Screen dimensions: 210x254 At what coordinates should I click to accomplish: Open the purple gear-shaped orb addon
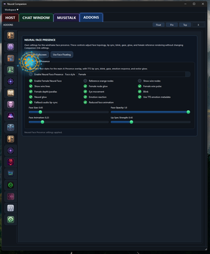10,82
